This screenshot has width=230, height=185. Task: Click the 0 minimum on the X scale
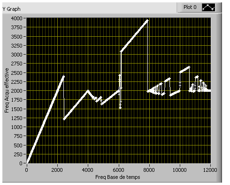coord(27,170)
